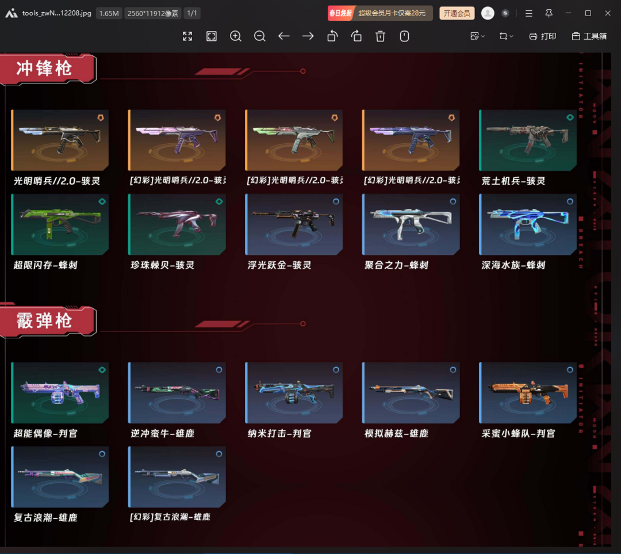This screenshot has height=554, width=621.
Task: Click rarity badge on 光明哨兵//2.0-骇灵 card
Action: coord(101,118)
